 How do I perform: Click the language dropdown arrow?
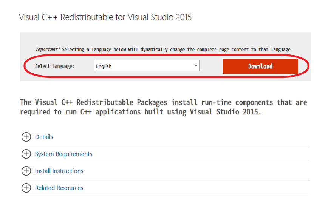click(196, 66)
